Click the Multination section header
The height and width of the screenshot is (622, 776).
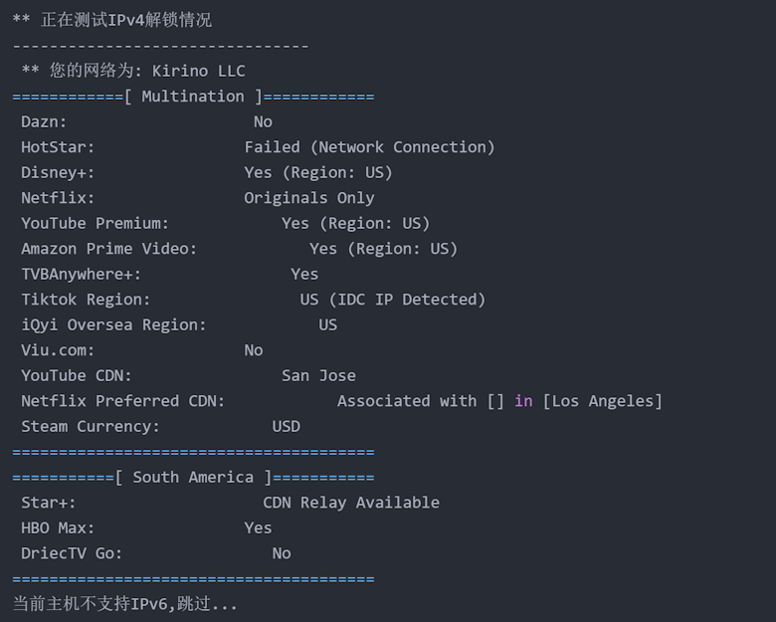point(193,97)
